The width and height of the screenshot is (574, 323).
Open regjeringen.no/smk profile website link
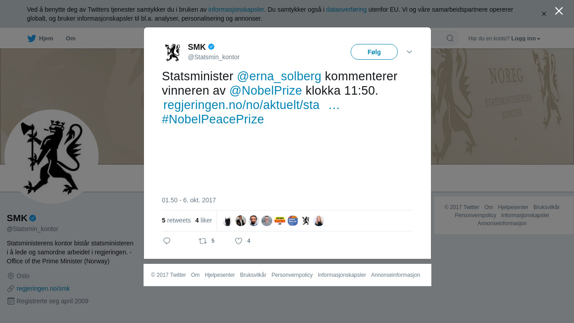43,288
